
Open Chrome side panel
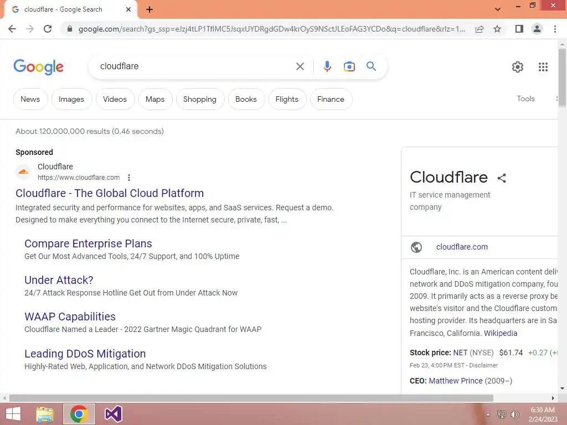[x=519, y=29]
